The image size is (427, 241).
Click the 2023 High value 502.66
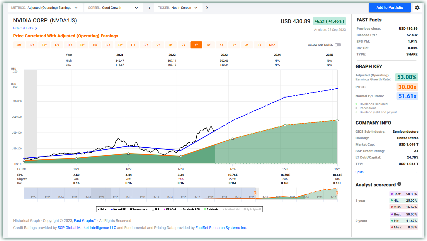pos(224,61)
